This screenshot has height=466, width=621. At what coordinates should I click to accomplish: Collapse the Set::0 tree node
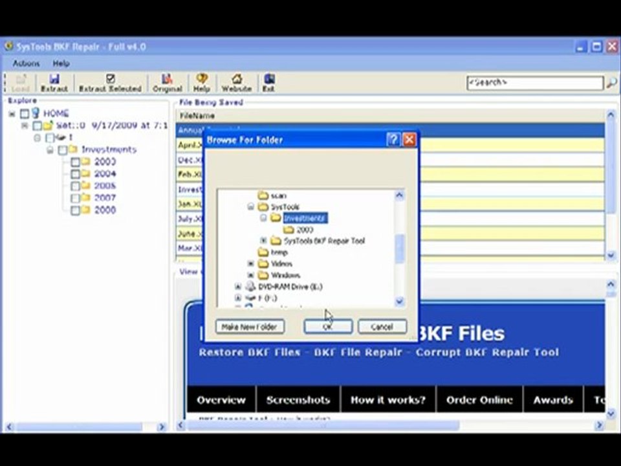[25, 126]
